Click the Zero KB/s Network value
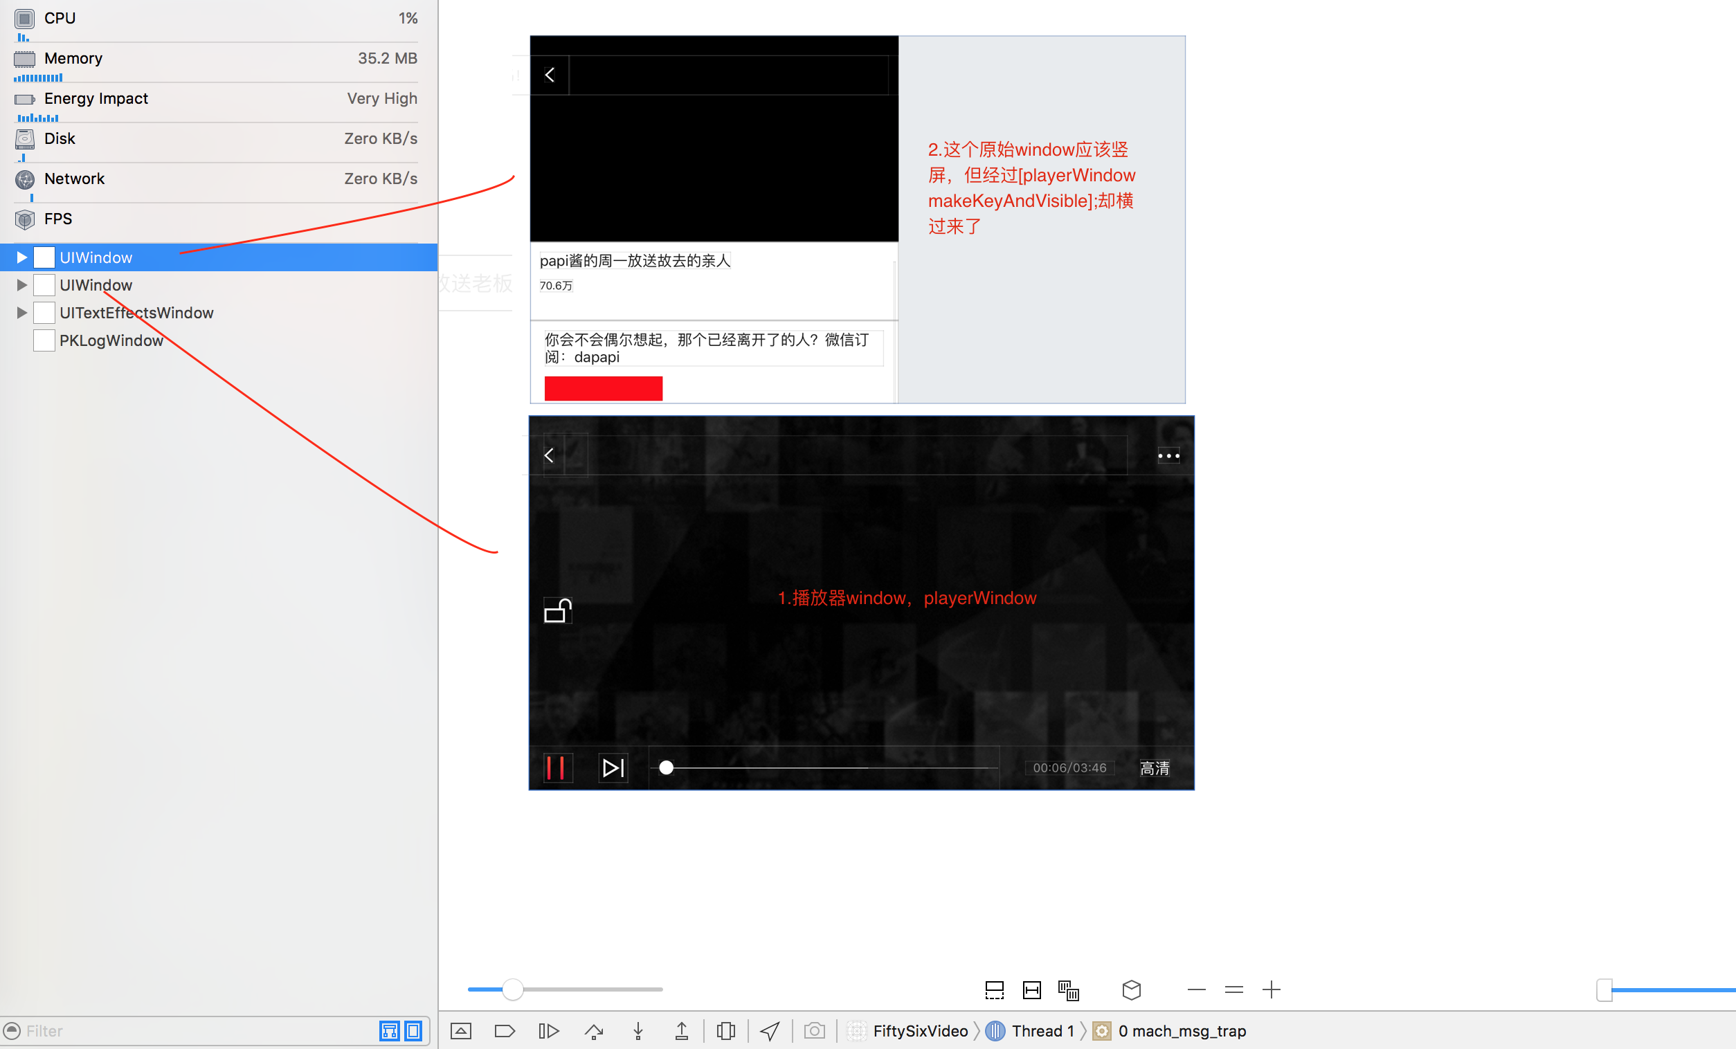The width and height of the screenshot is (1736, 1049). point(381,179)
